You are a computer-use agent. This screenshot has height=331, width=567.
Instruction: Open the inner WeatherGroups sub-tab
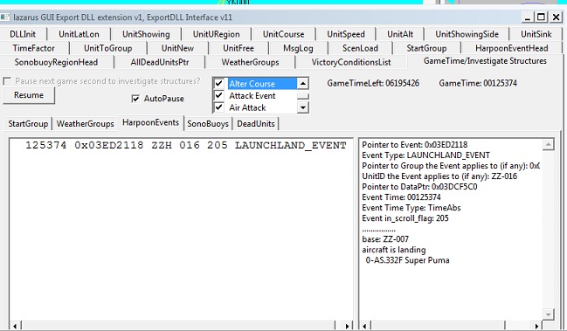(x=86, y=124)
